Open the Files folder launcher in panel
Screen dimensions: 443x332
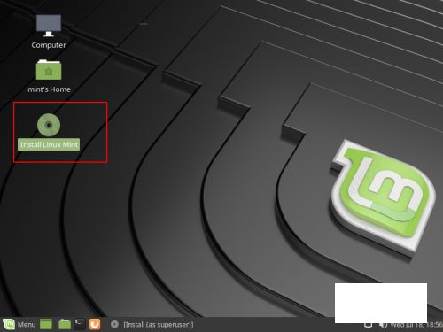[x=65, y=324]
